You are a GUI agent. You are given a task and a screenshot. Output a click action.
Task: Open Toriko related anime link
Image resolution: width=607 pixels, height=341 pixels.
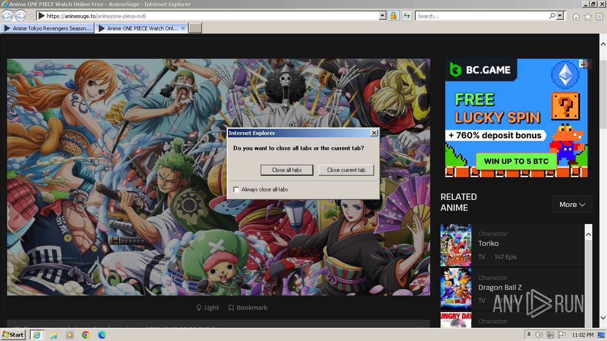pyautogui.click(x=488, y=243)
